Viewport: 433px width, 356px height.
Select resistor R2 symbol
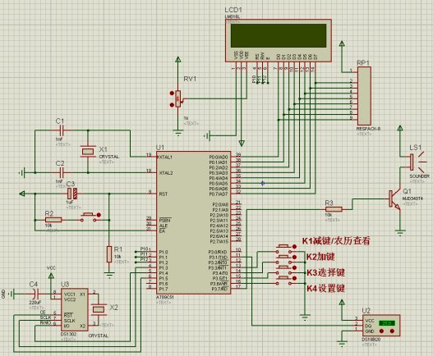click(x=53, y=220)
